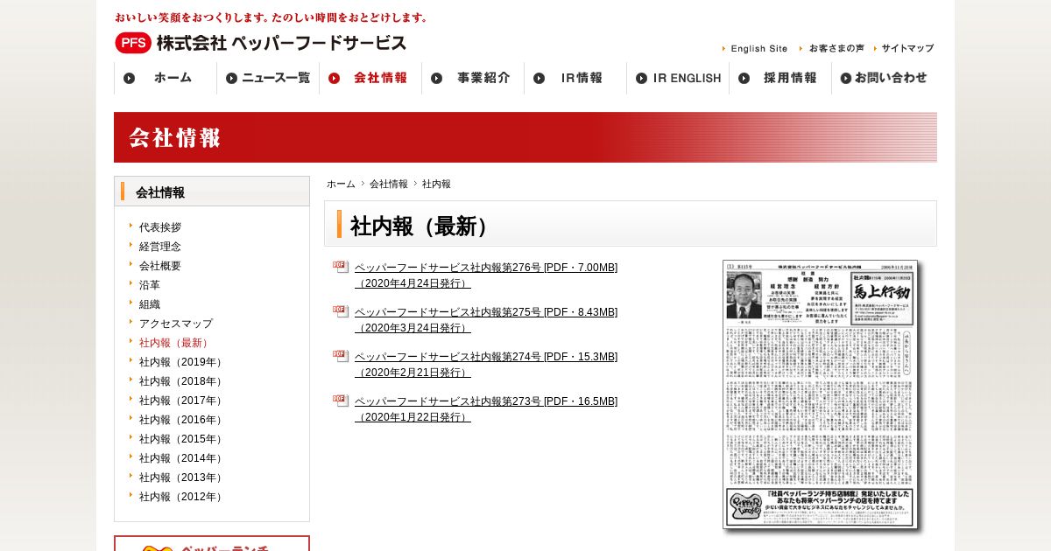Select 社内報（最新） in sidebar
Image resolution: width=1051 pixels, height=551 pixels.
(175, 343)
